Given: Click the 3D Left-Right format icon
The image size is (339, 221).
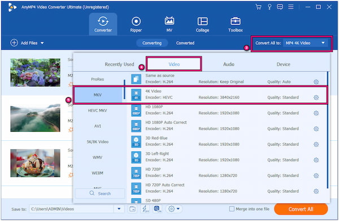Looking at the screenshot, I should (x=136, y=157).
